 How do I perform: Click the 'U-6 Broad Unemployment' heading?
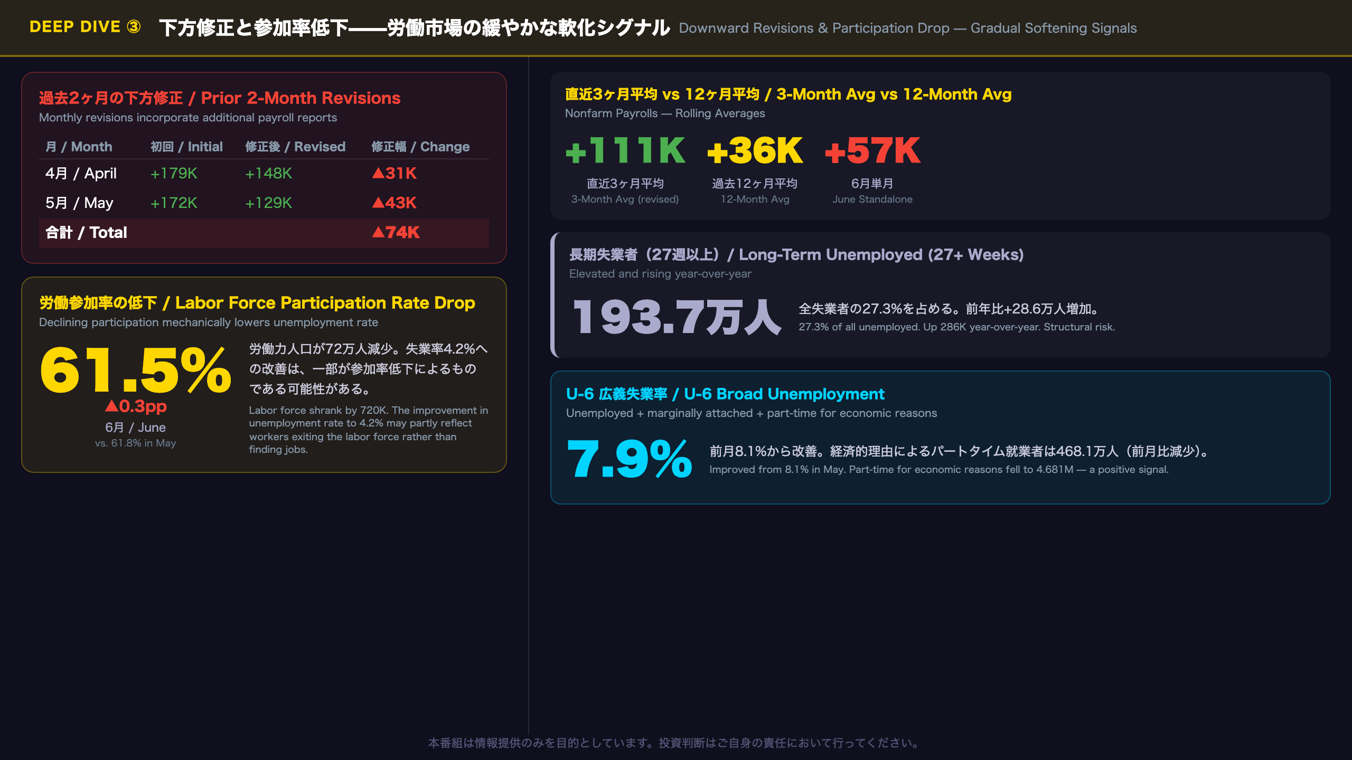tap(725, 394)
